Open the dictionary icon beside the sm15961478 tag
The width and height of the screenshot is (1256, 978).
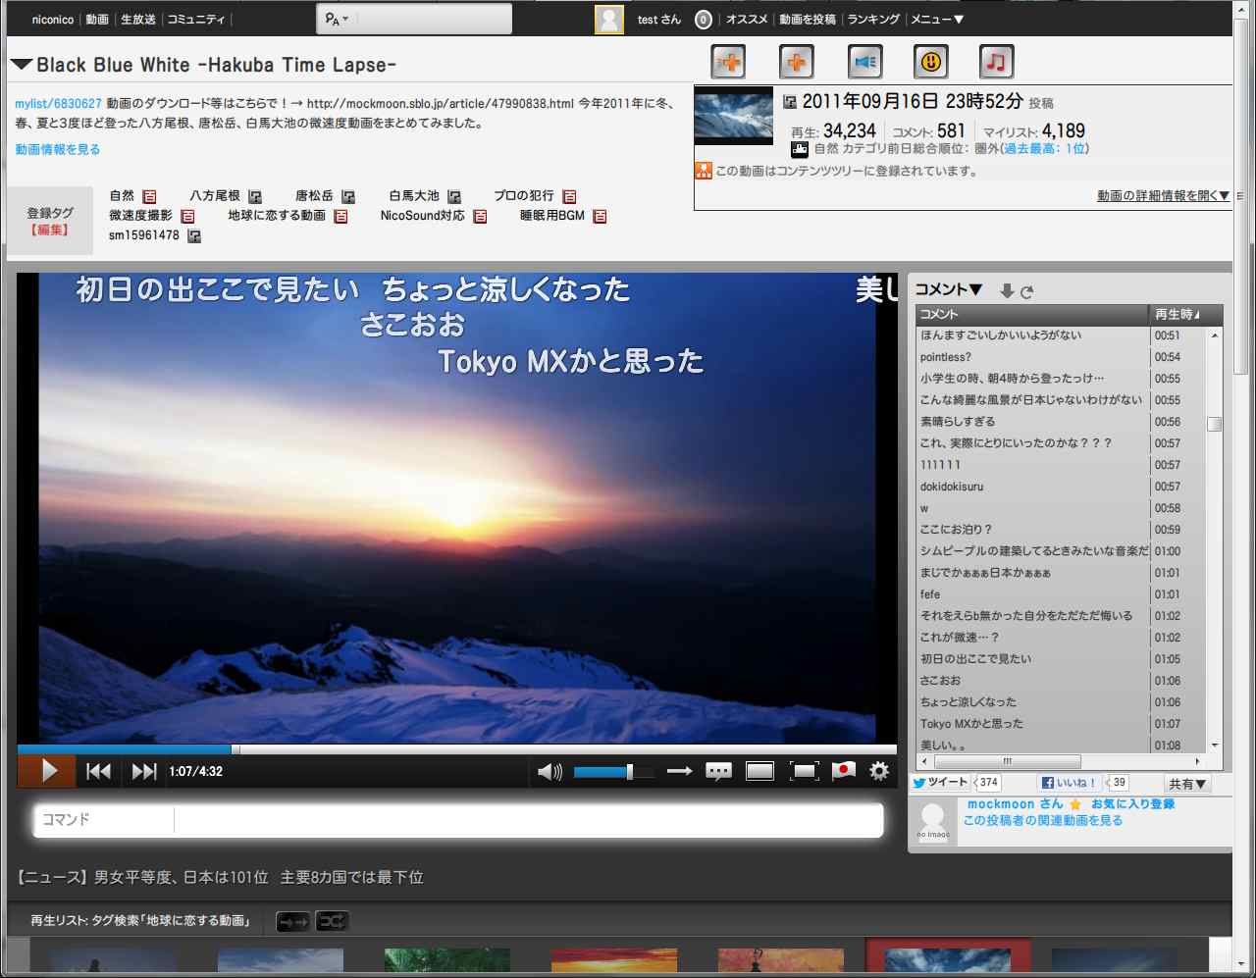click(194, 235)
